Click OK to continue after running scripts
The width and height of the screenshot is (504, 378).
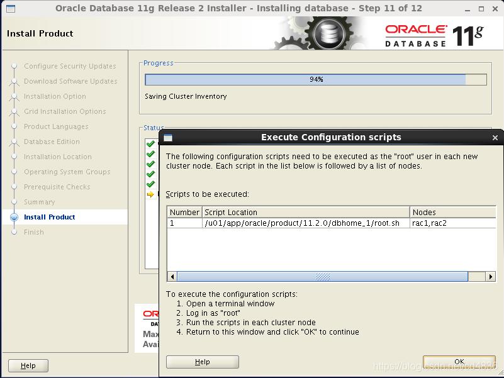(x=459, y=362)
